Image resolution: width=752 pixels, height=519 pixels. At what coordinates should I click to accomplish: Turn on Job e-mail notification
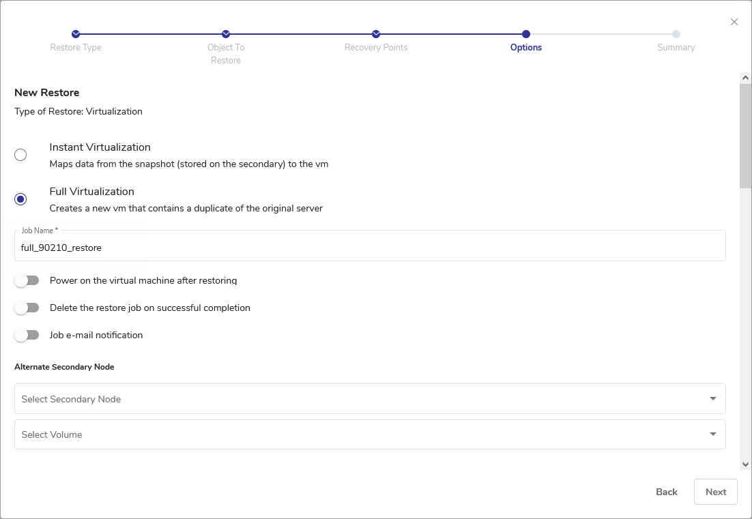coord(27,335)
